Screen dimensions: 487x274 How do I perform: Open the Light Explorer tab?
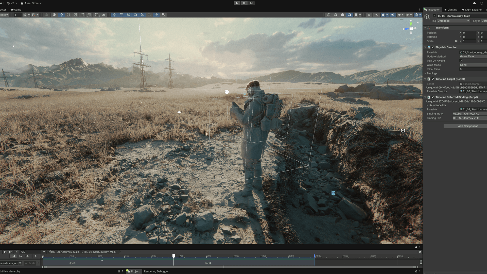pyautogui.click(x=472, y=10)
